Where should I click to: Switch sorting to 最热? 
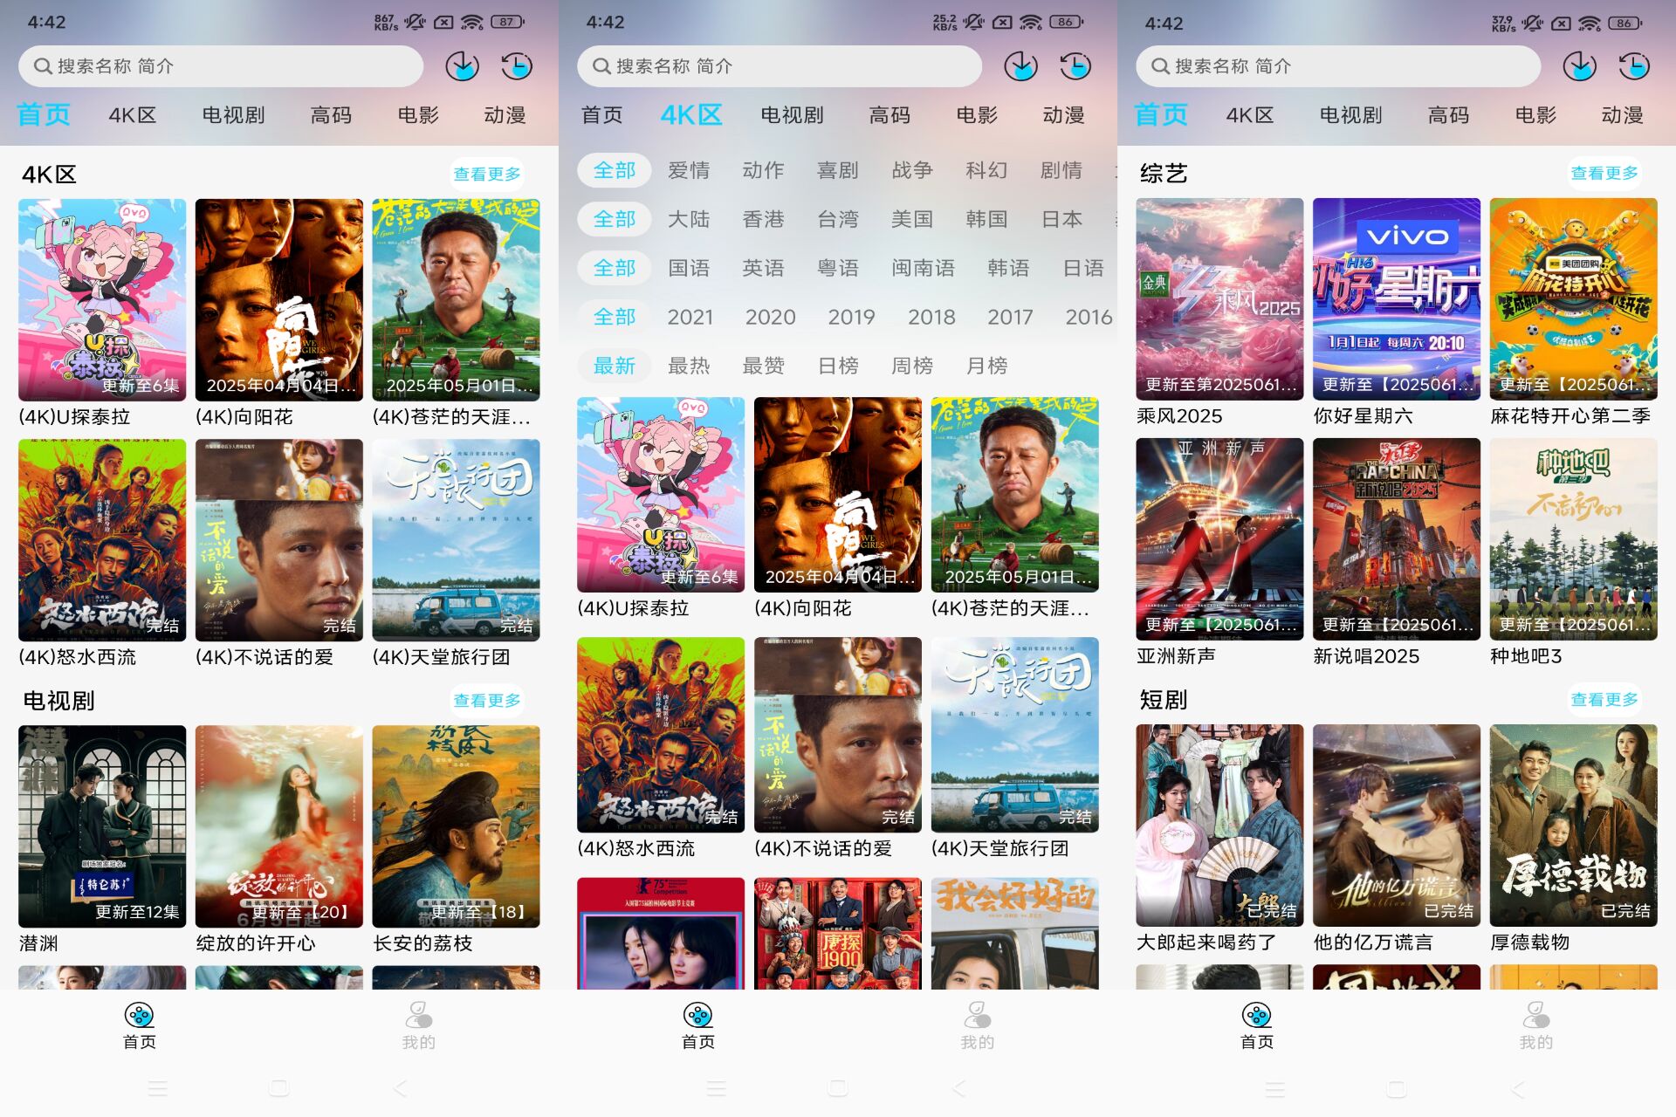pyautogui.click(x=690, y=366)
